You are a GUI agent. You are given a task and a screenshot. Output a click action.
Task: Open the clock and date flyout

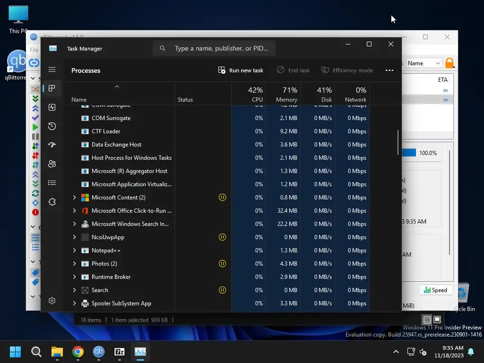coord(449,352)
